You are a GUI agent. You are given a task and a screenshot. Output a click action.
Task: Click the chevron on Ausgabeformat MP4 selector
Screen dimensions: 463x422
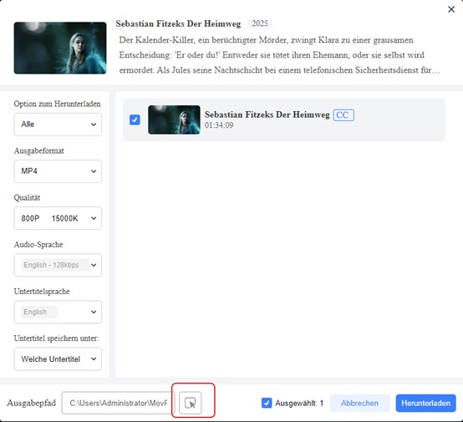click(94, 171)
